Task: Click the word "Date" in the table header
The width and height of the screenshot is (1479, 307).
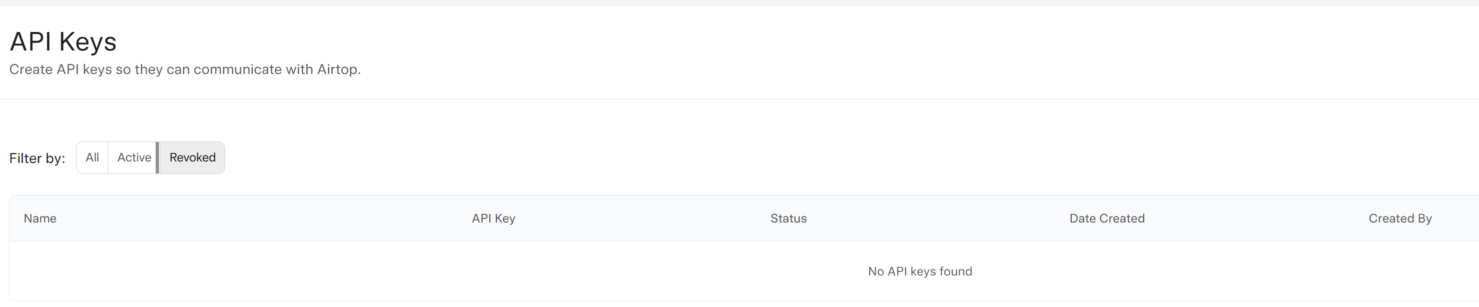Action: click(1082, 218)
